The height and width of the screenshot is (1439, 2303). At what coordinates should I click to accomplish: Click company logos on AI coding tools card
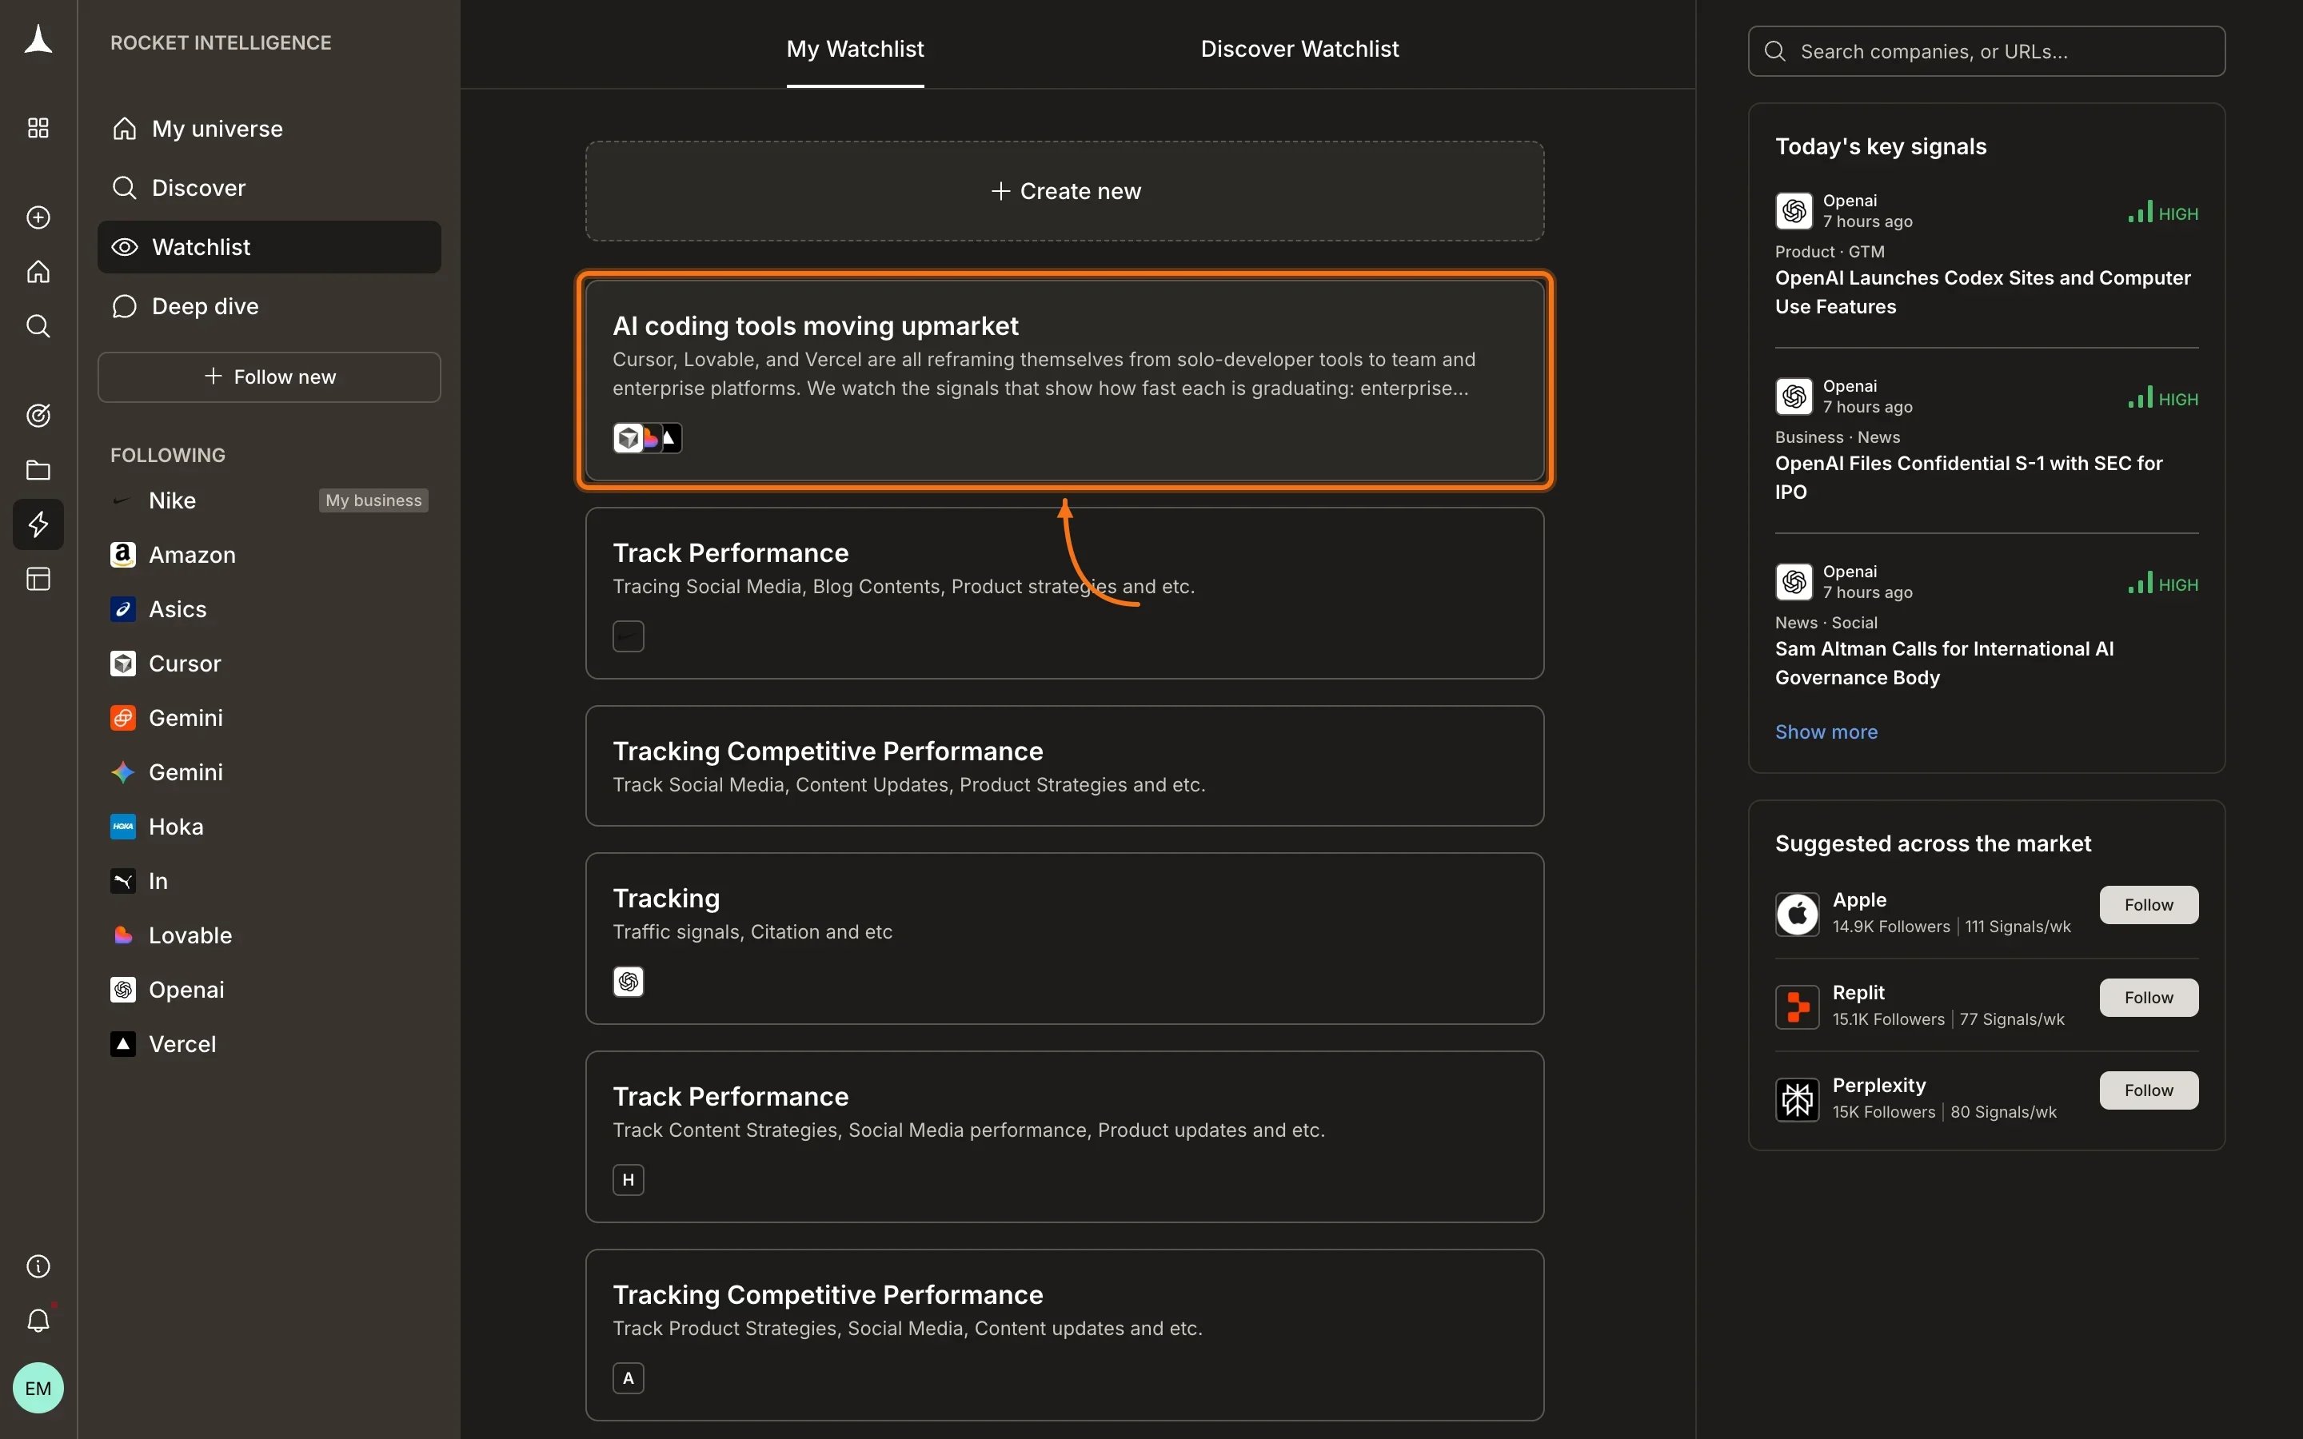[647, 438]
